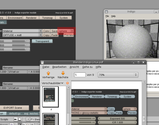Click the filename field above the 2.200 value
159x125 pixels.
(21, 68)
